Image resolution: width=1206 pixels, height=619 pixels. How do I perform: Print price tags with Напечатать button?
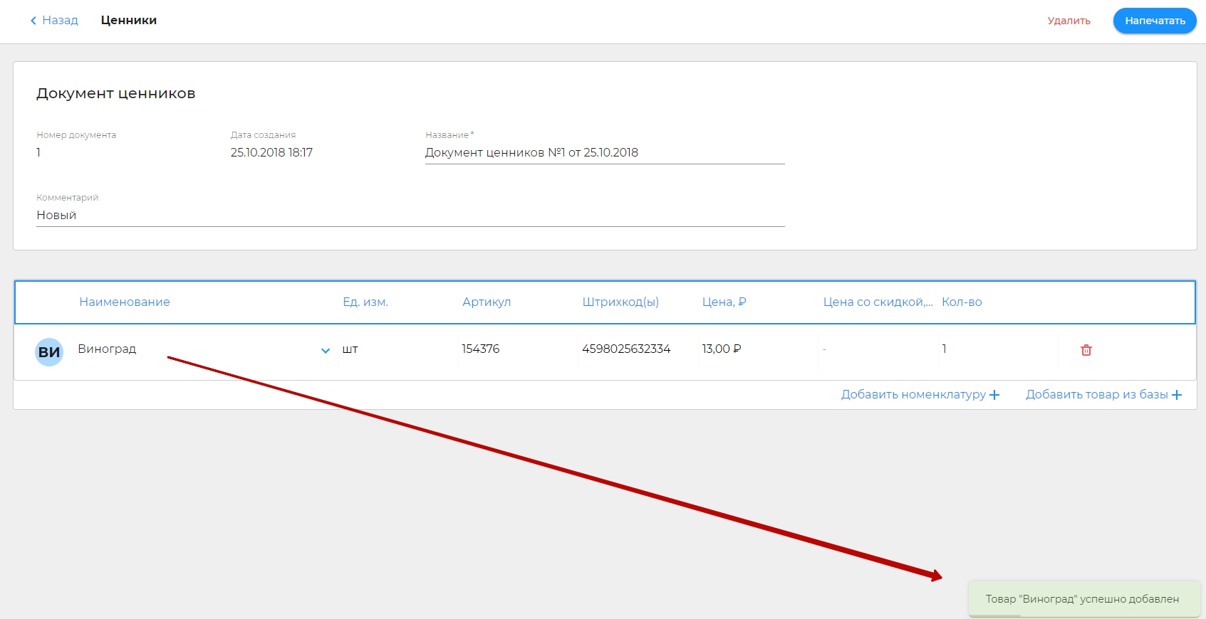pos(1155,21)
